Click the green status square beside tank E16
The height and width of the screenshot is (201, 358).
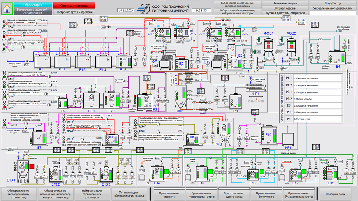coord(262,172)
